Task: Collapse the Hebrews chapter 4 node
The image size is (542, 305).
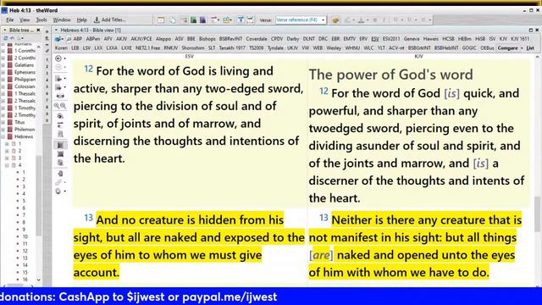Action: pos(8,165)
